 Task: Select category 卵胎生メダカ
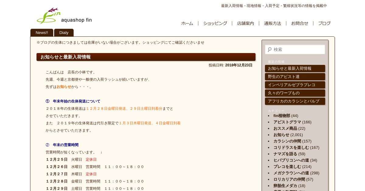285,186
